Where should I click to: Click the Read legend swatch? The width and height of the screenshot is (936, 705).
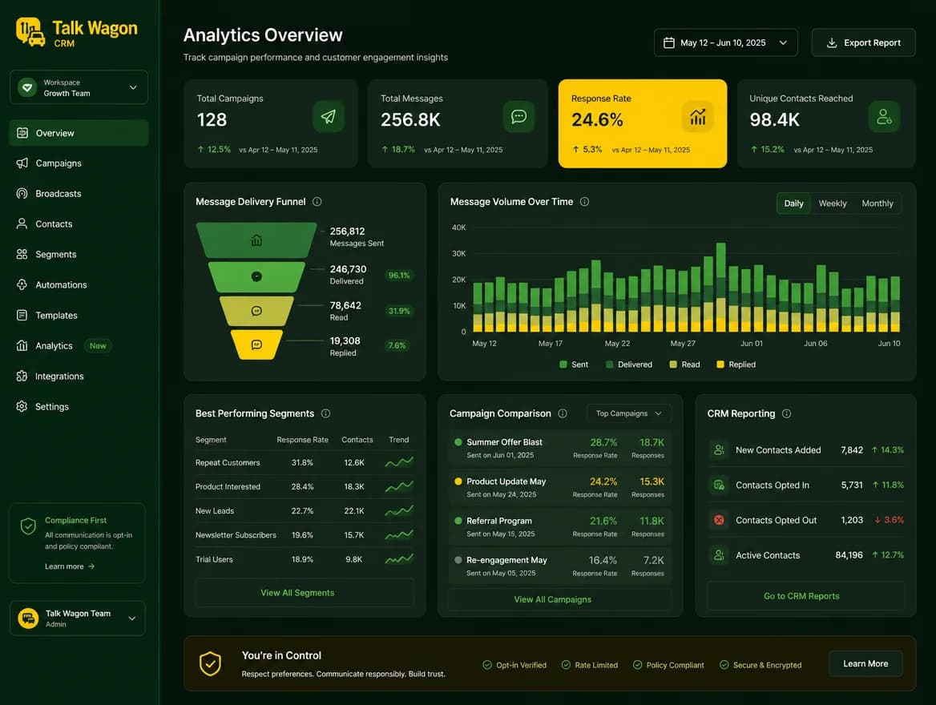pyautogui.click(x=673, y=365)
